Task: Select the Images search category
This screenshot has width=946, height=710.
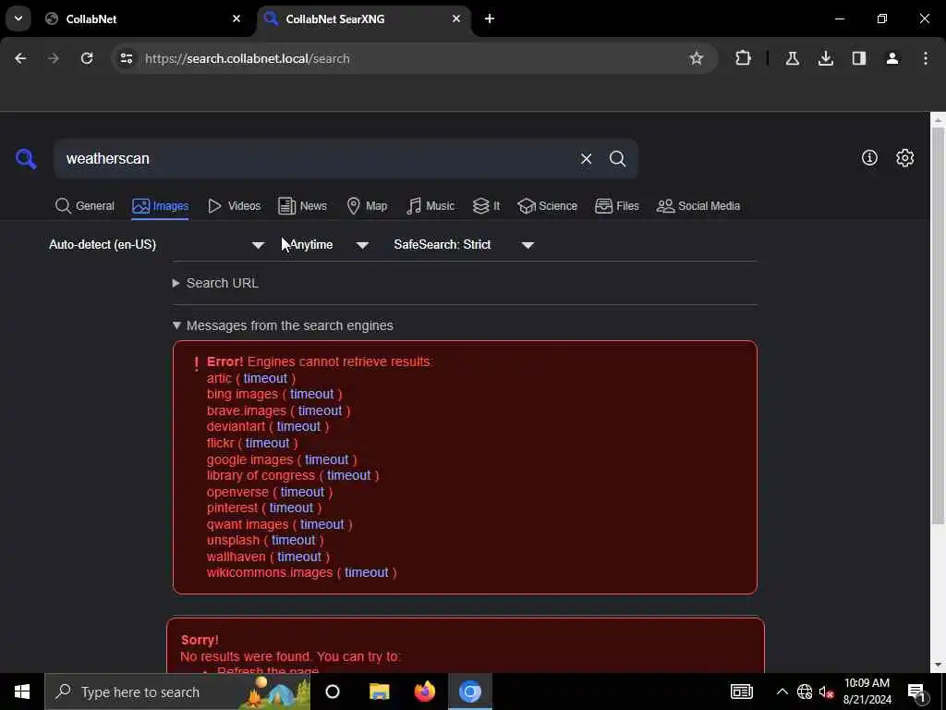Action: (161, 206)
